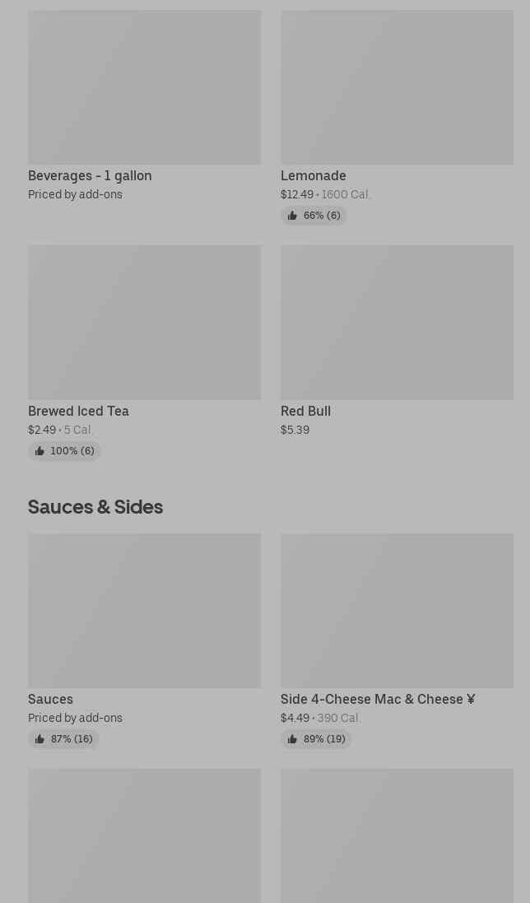This screenshot has height=903, width=530.
Task: Click the Brewed Iced Tea title
Action: [78, 411]
